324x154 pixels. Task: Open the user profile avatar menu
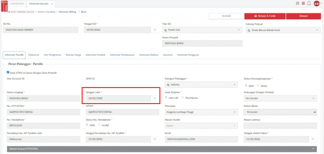pyautogui.click(x=316, y=4)
